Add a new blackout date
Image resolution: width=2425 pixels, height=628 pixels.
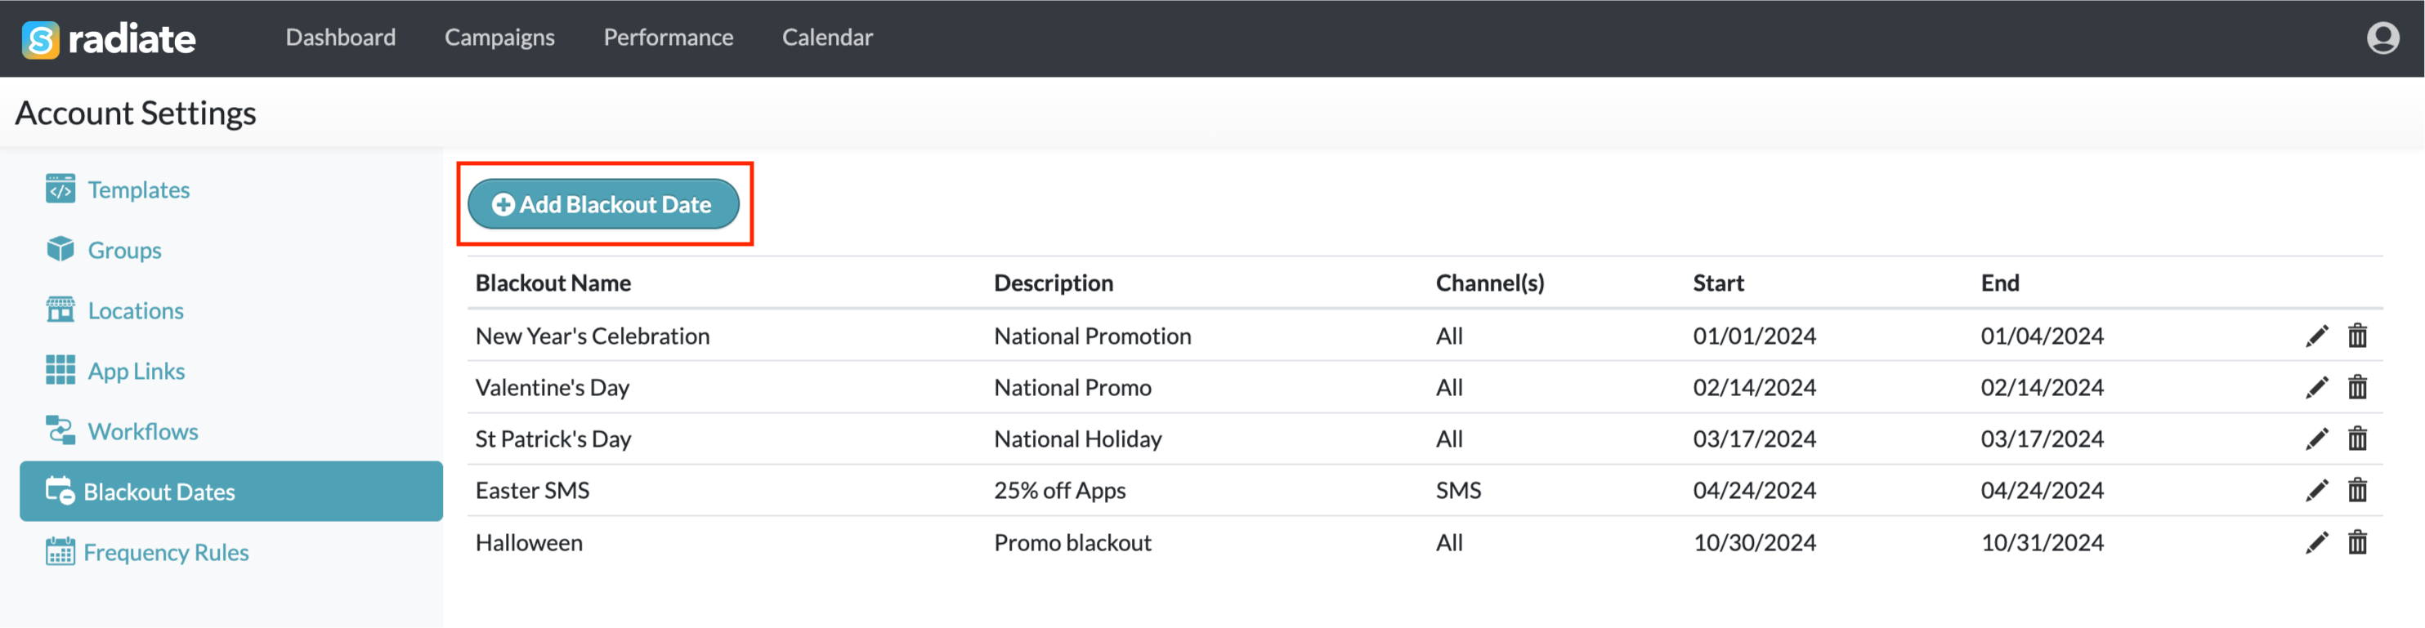(603, 204)
